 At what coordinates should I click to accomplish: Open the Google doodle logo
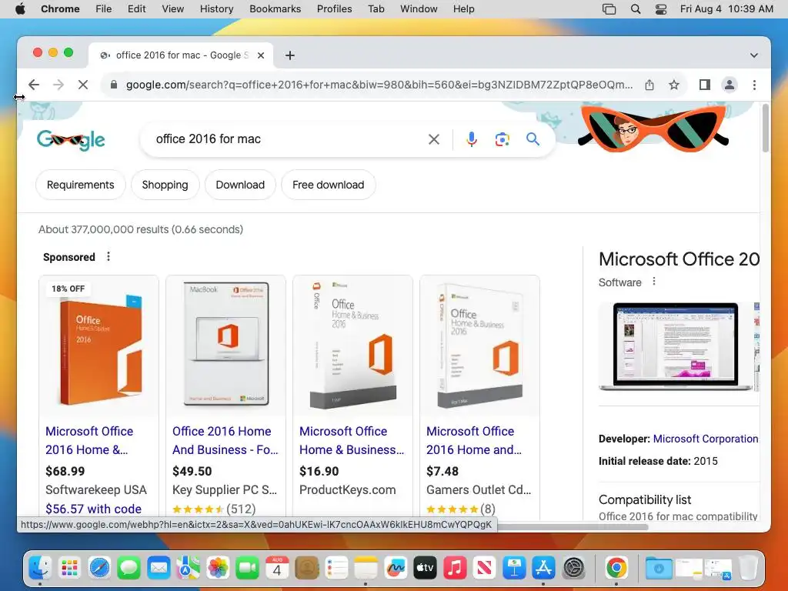click(x=71, y=140)
